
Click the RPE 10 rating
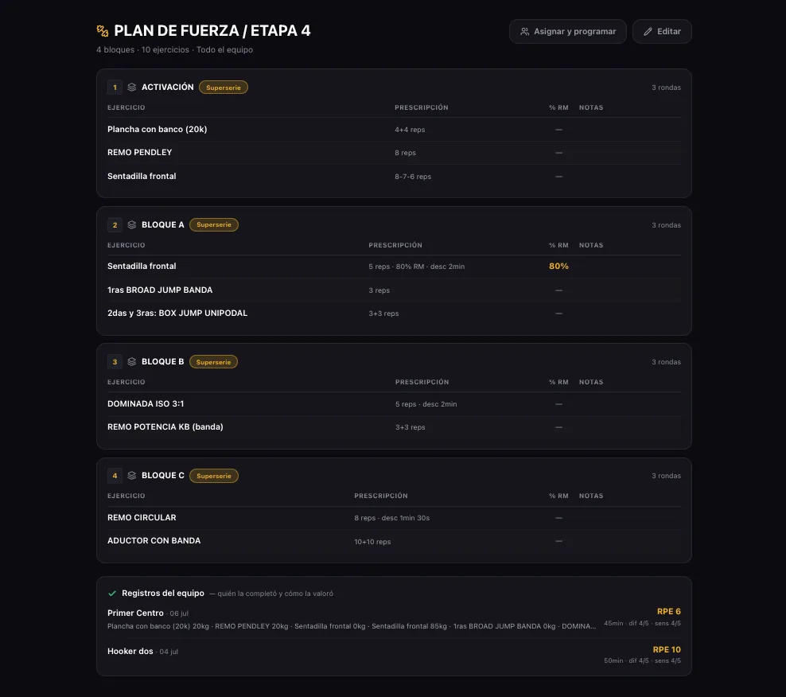pyautogui.click(x=667, y=649)
